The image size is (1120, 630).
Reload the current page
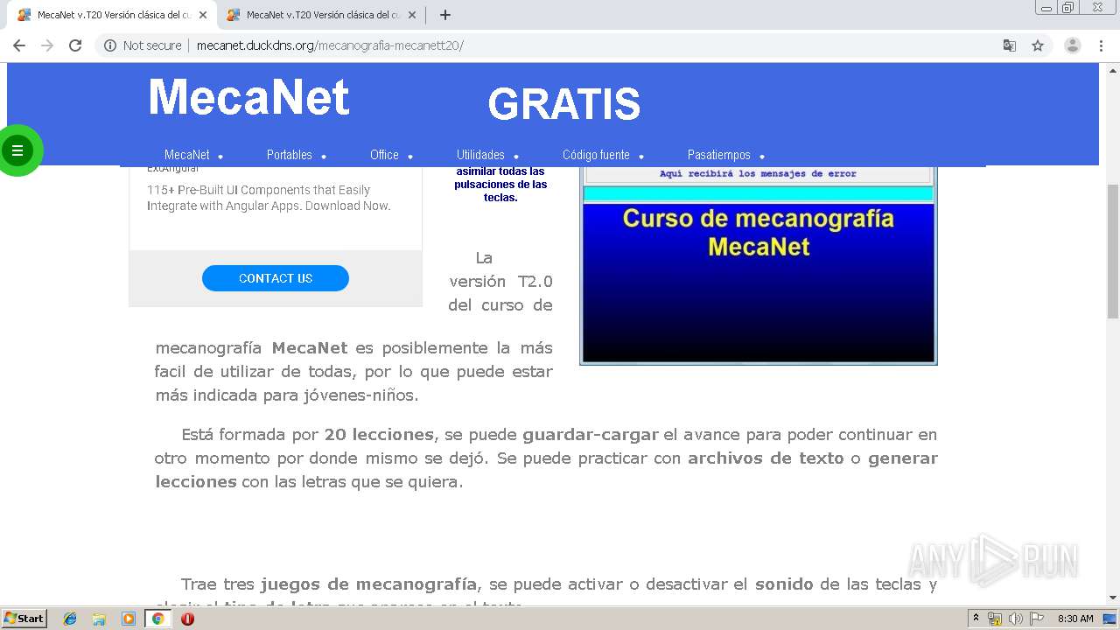pos(75,45)
